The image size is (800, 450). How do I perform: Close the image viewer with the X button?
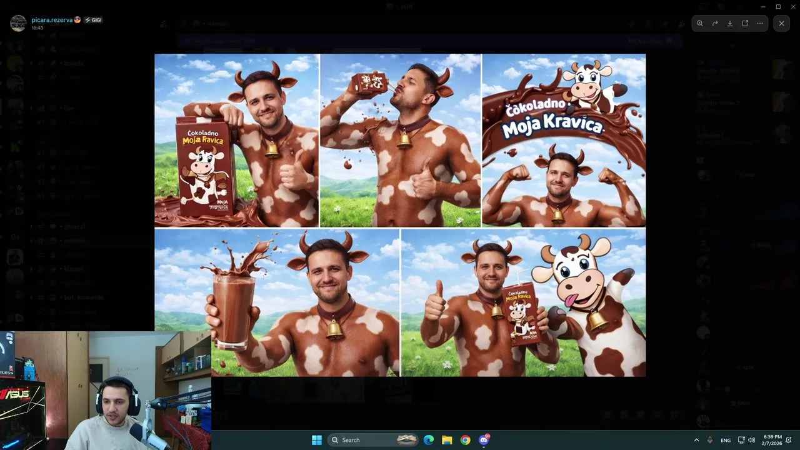781,23
